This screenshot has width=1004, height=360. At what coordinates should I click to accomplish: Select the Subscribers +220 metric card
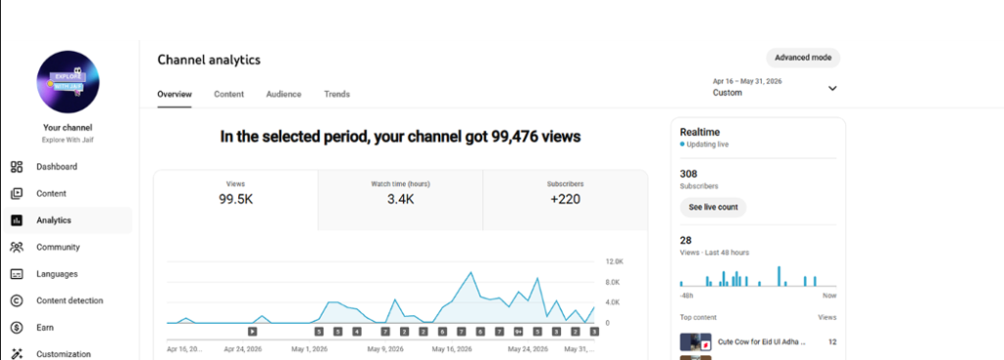566,200
